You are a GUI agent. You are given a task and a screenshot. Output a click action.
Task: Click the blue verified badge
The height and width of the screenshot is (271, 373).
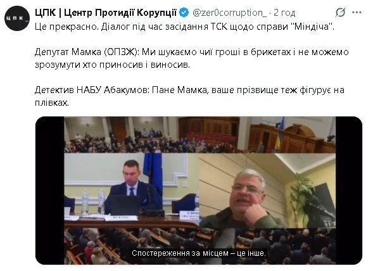tap(184, 13)
